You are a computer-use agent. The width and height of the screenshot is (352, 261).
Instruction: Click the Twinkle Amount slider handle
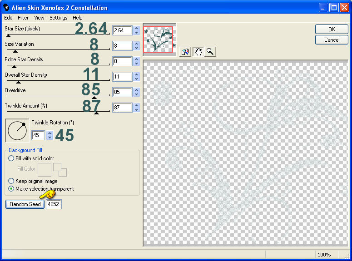pos(96,113)
